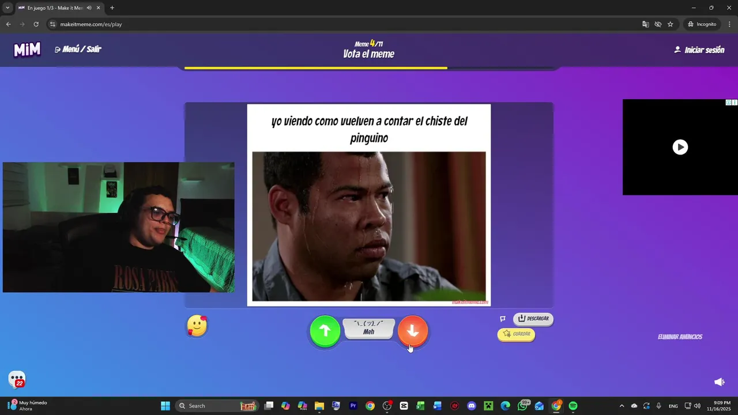View site information icon in address bar

click(x=52, y=24)
